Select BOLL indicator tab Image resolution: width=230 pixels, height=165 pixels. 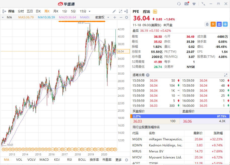point(82,160)
